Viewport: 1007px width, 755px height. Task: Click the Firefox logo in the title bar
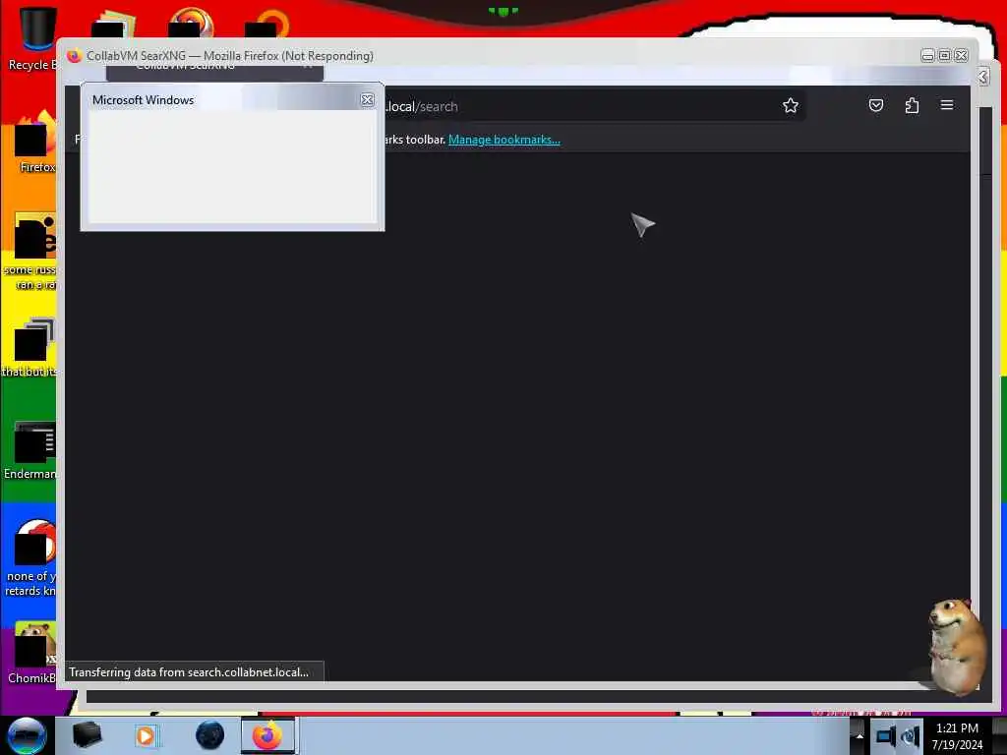coord(74,56)
